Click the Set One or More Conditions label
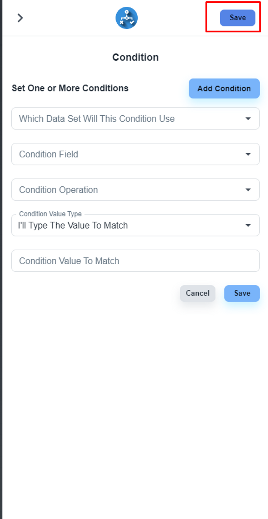Viewport: 268px width, 519px height. [70, 88]
